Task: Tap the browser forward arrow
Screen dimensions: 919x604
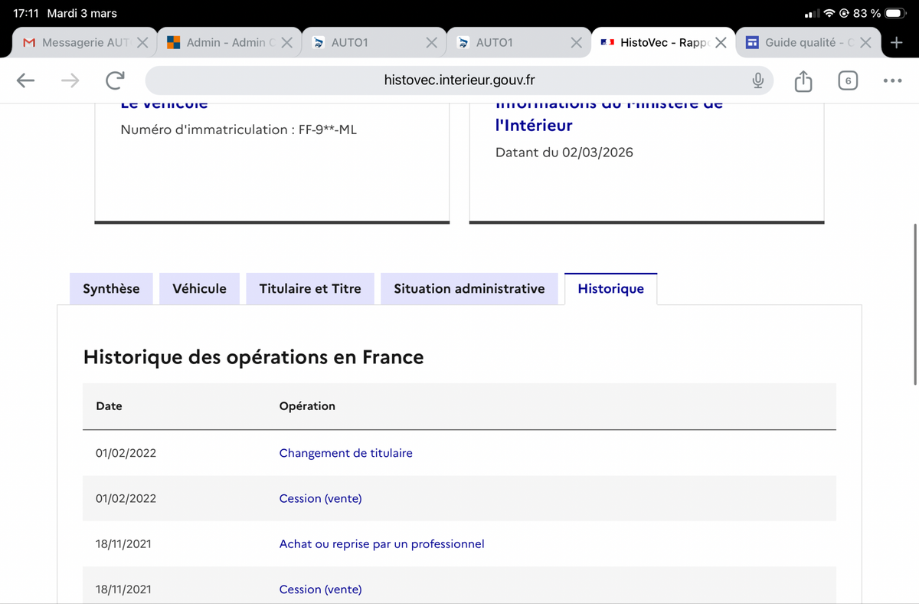Action: click(70, 80)
